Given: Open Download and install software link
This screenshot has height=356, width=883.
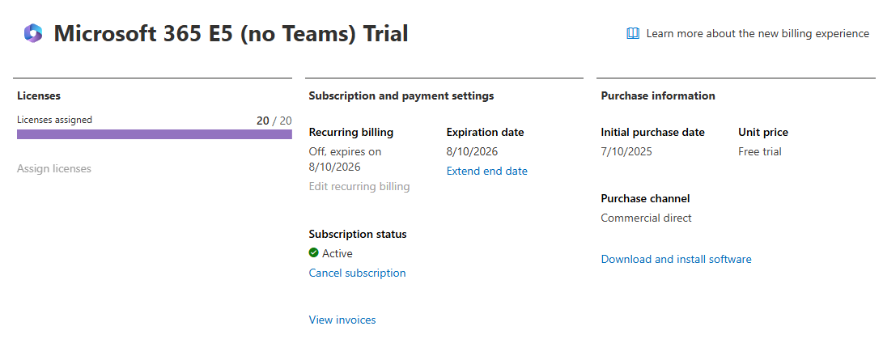Looking at the screenshot, I should [677, 259].
